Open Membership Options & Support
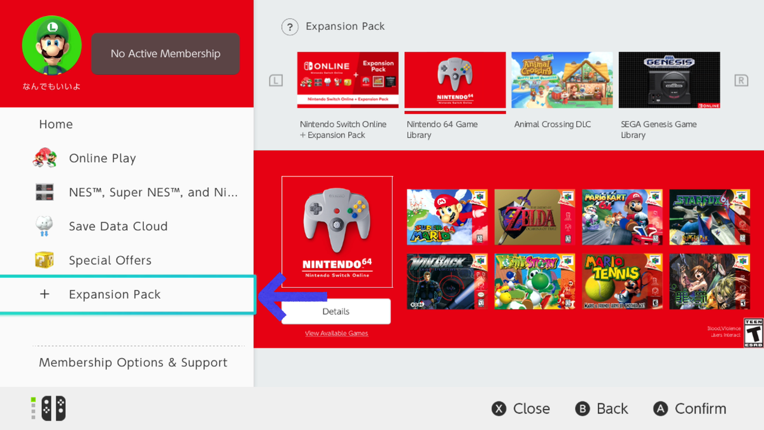This screenshot has width=764, height=430. point(133,362)
